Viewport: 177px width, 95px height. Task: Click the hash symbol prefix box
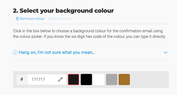22,80
